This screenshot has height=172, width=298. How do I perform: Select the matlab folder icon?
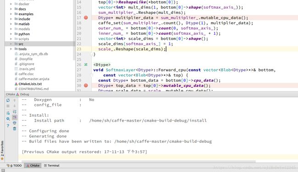[x=16, y=24]
